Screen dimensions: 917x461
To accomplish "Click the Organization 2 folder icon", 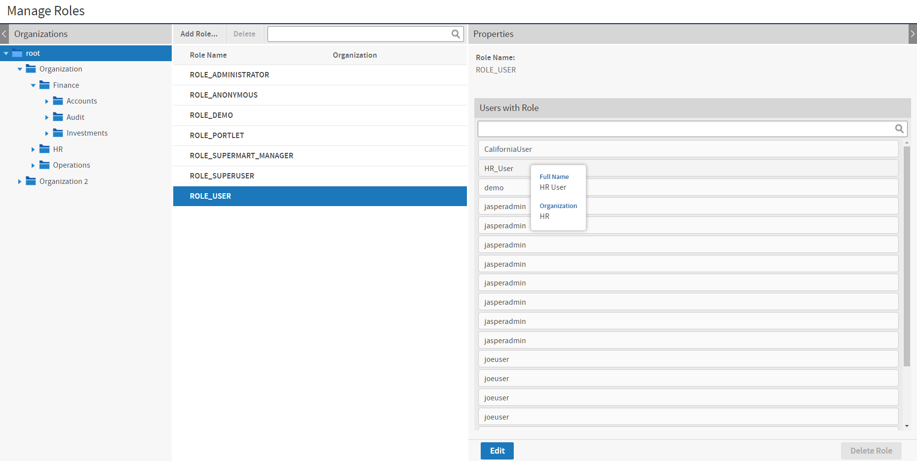I will point(31,181).
